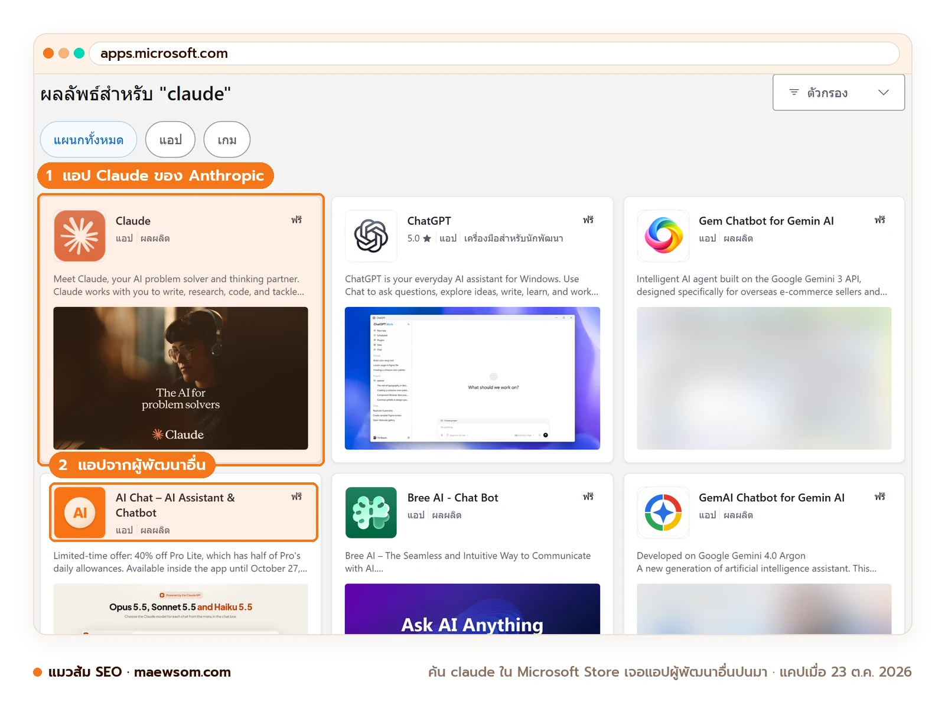This screenshot has width=945, height=702.
Task: Open the Bree AI - Chat Bot title
Action: tap(452, 498)
